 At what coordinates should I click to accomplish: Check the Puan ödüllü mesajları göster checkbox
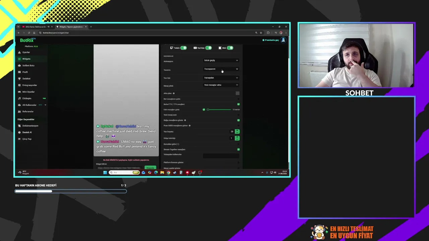tap(238, 126)
